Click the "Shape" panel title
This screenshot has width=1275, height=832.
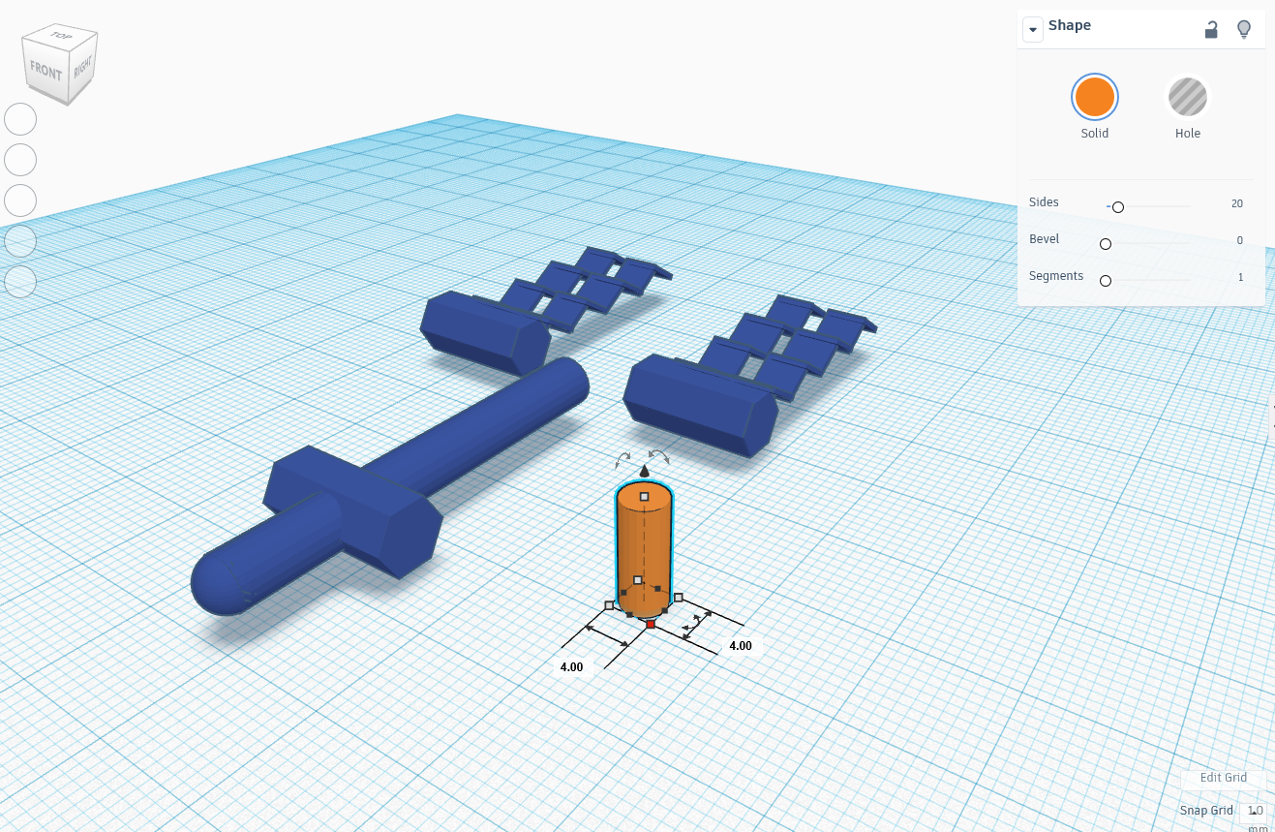1070,25
